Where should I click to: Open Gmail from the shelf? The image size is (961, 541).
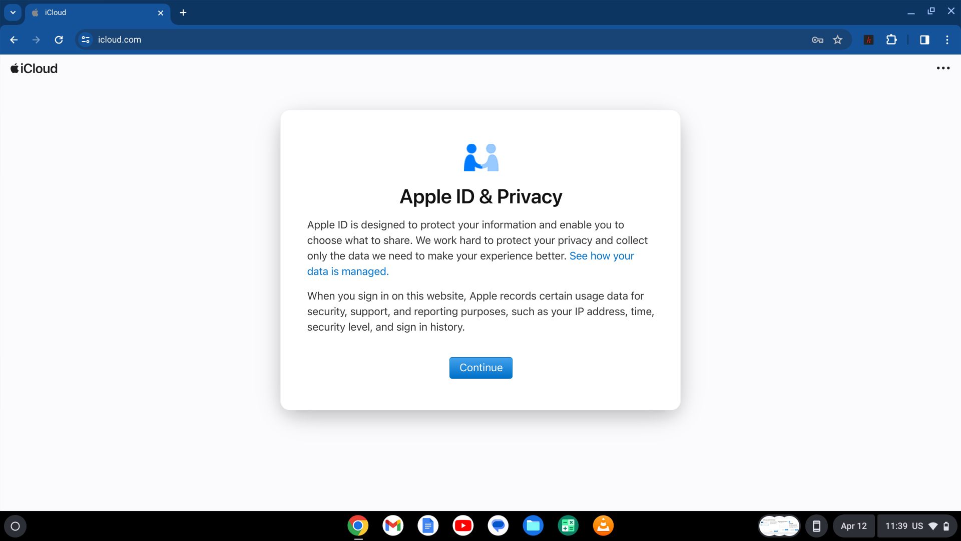click(x=392, y=525)
